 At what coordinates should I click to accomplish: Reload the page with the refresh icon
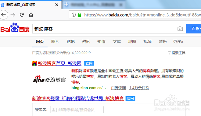tap(22, 15)
